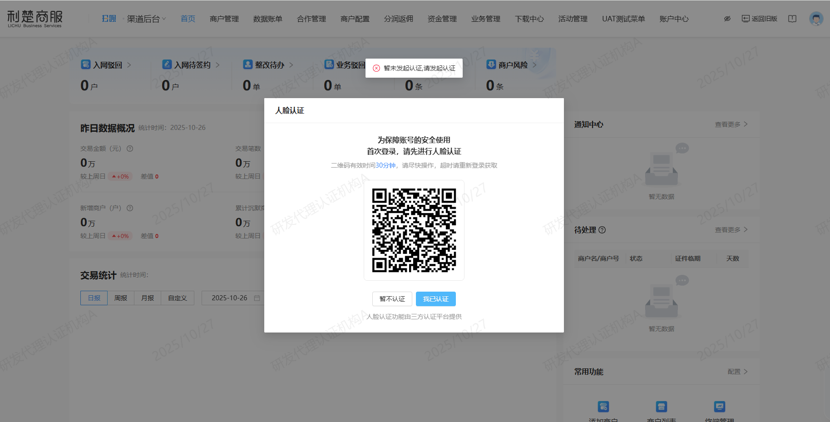The image size is (830, 422).
Task: Open the 资金管理 menu
Action: (442, 19)
